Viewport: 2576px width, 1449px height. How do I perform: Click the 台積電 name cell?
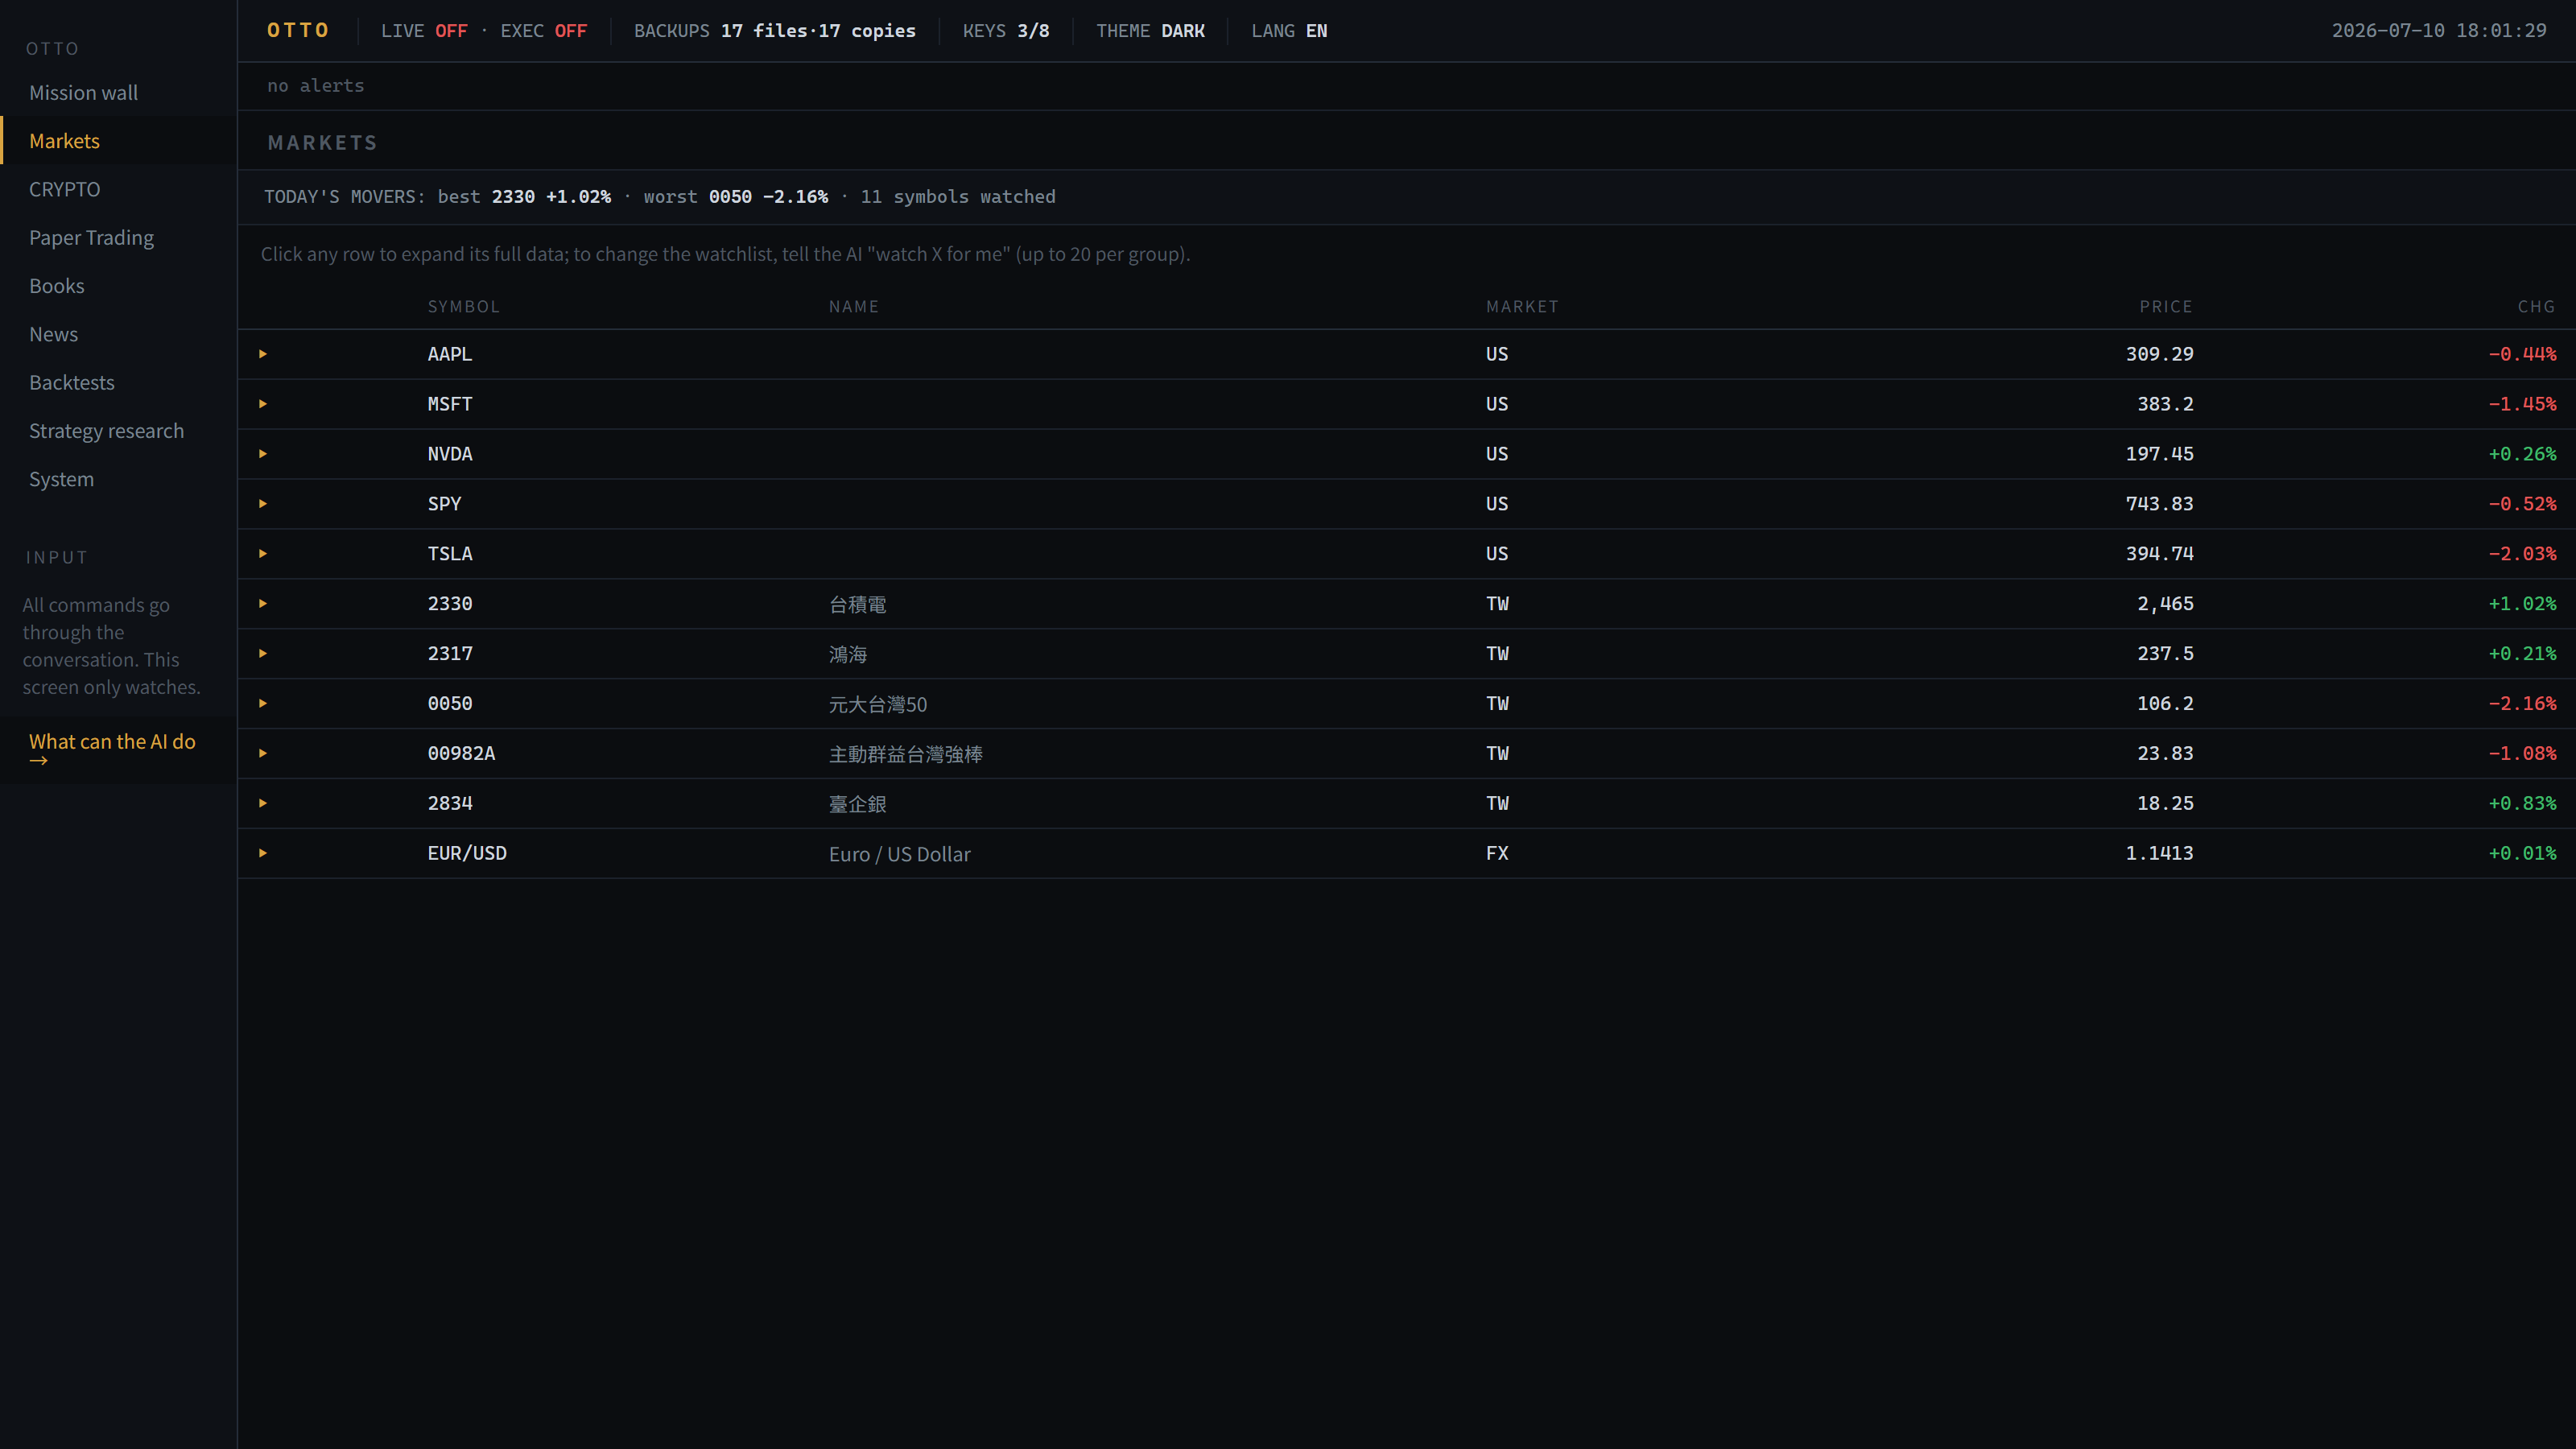[858, 605]
